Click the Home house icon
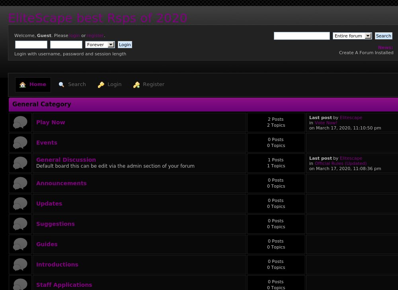Screen dimensions: 398x290 23,85
